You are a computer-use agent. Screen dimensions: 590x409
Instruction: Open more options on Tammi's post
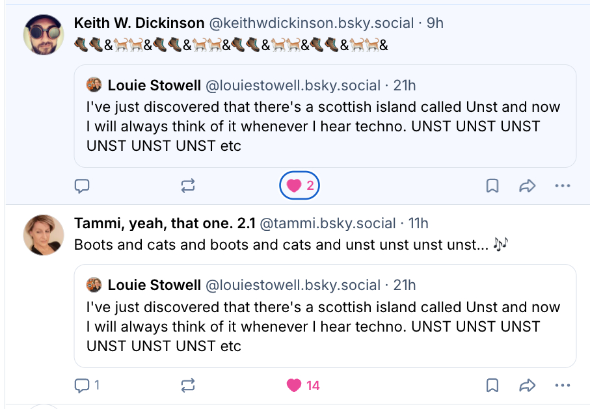[562, 386]
